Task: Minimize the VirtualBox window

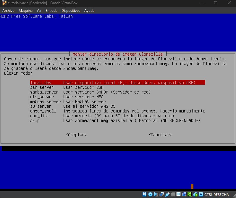Action: (x=202, y=3)
